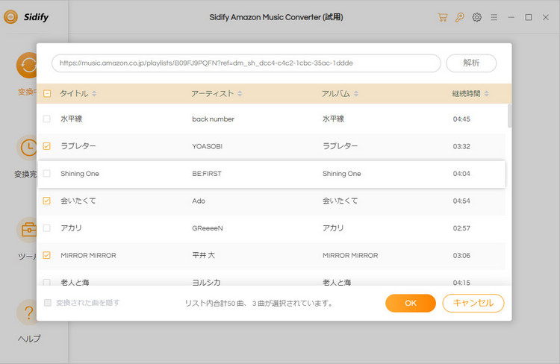
Task: Sort by アルバム column arrows
Action: (x=356, y=93)
